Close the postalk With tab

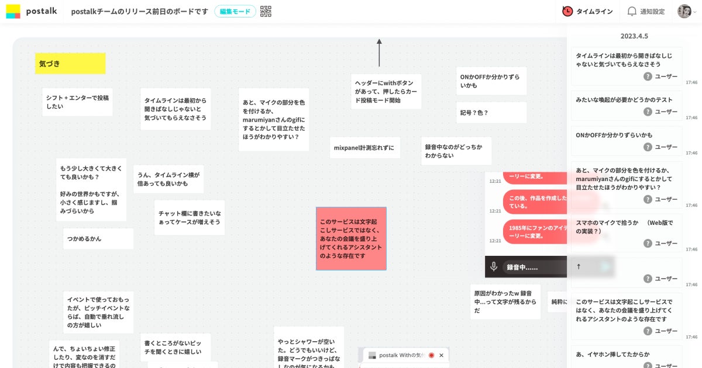442,355
